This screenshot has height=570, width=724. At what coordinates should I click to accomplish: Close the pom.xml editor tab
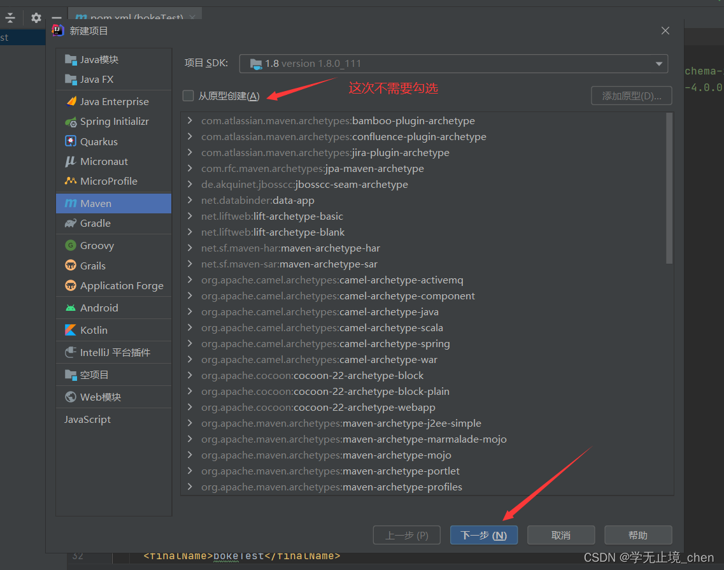(192, 17)
